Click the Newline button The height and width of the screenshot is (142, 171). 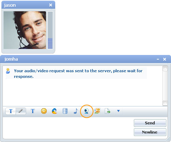pyautogui.click(x=150, y=132)
